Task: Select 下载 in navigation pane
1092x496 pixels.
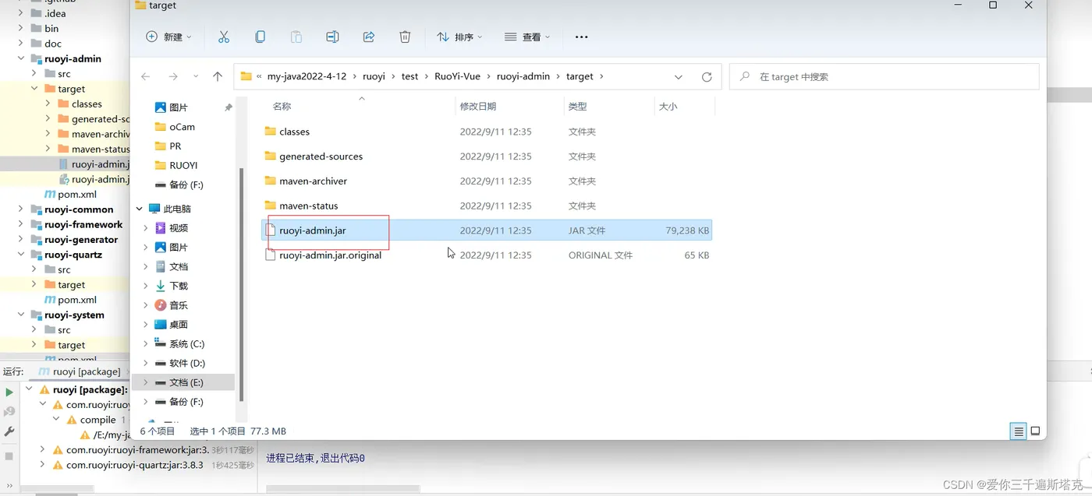Action: (179, 286)
